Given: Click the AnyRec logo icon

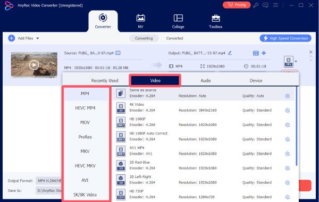Looking at the screenshot, I should (9, 5).
